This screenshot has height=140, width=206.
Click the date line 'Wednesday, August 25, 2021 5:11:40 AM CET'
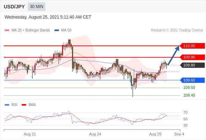(48, 17)
